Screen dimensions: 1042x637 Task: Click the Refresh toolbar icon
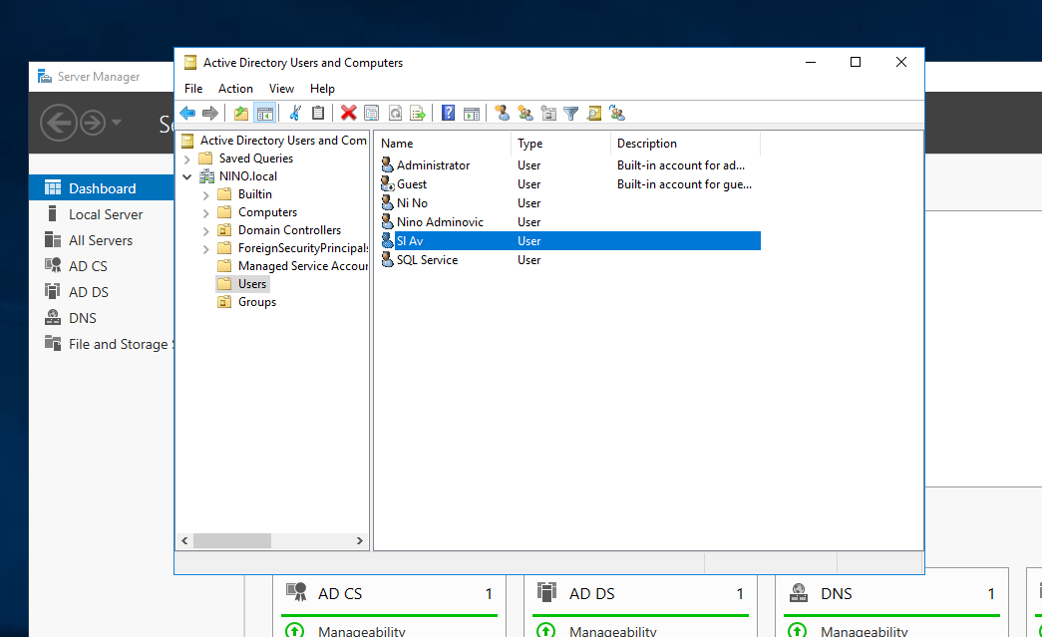point(395,113)
